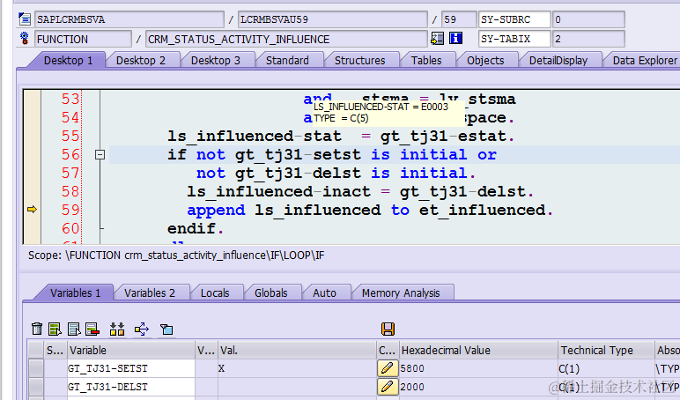The height and width of the screenshot is (400, 680).
Task: Click the funnel filter icon in variables toolbar
Action: [x=166, y=330]
